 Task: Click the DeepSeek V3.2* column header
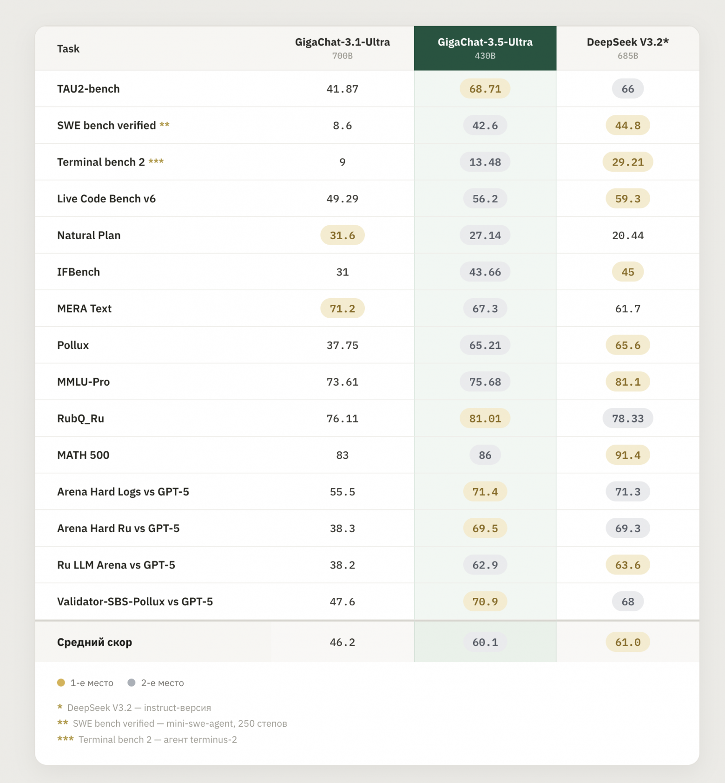point(627,48)
